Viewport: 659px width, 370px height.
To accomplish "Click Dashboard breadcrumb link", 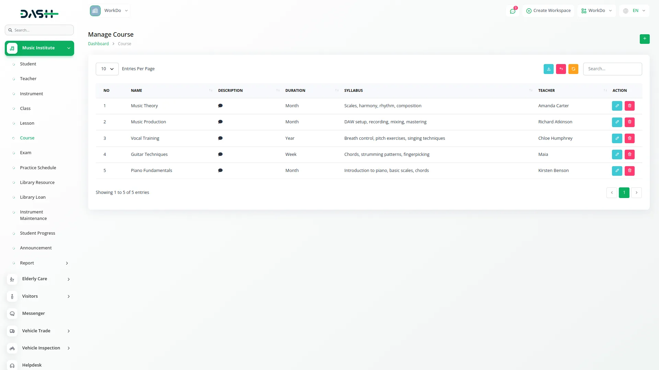I will click(98, 44).
